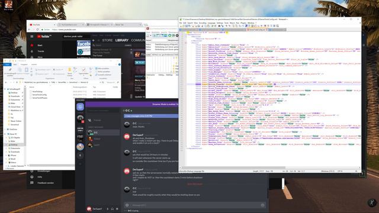The image size is (379, 213).
Task: Open the round blue avatar server in Discord
Action: (x=81, y=147)
